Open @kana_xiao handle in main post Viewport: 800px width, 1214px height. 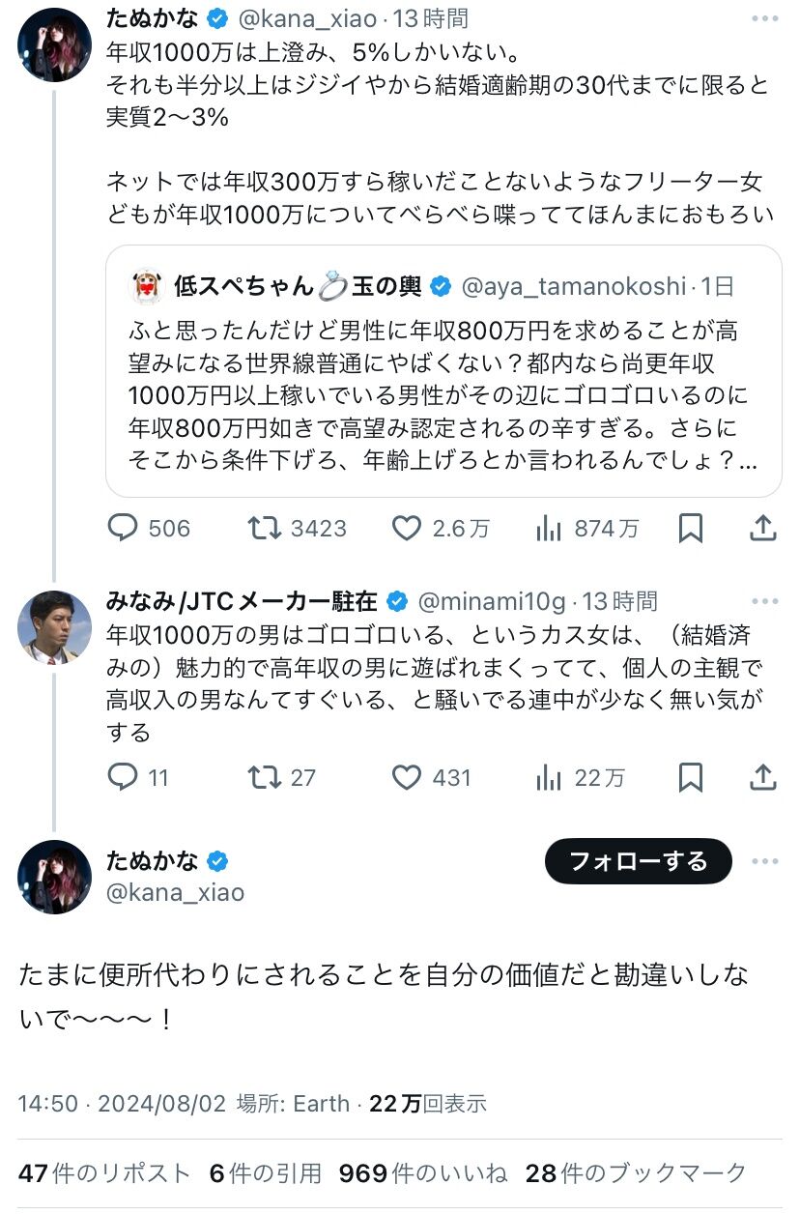pyautogui.click(x=174, y=892)
